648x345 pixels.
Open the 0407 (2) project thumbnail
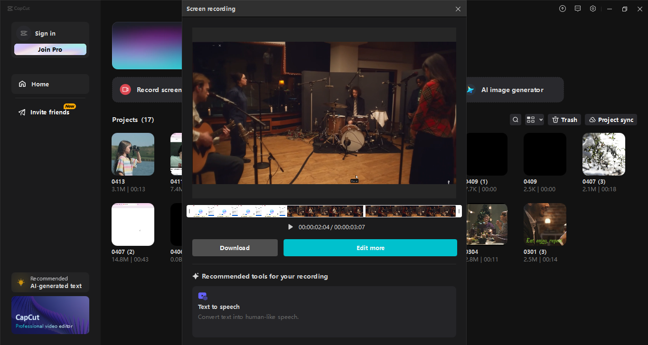(x=133, y=224)
